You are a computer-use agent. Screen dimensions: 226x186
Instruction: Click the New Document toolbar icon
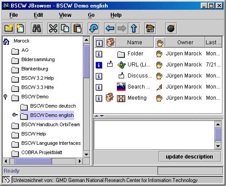click(x=20, y=28)
